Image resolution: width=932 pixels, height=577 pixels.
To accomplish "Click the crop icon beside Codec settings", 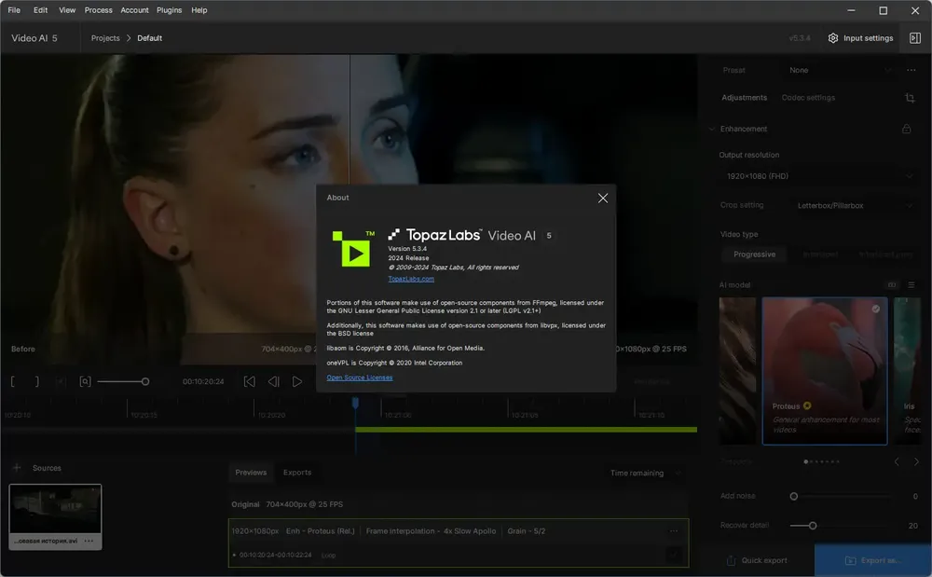I will tap(910, 98).
